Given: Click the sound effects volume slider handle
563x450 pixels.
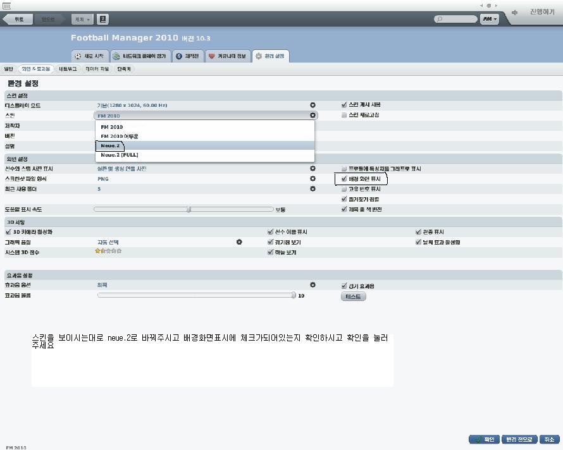Looking at the screenshot, I should click(x=294, y=295).
